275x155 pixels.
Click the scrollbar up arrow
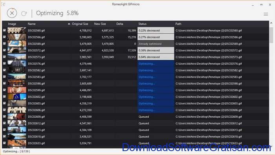tap(271, 23)
